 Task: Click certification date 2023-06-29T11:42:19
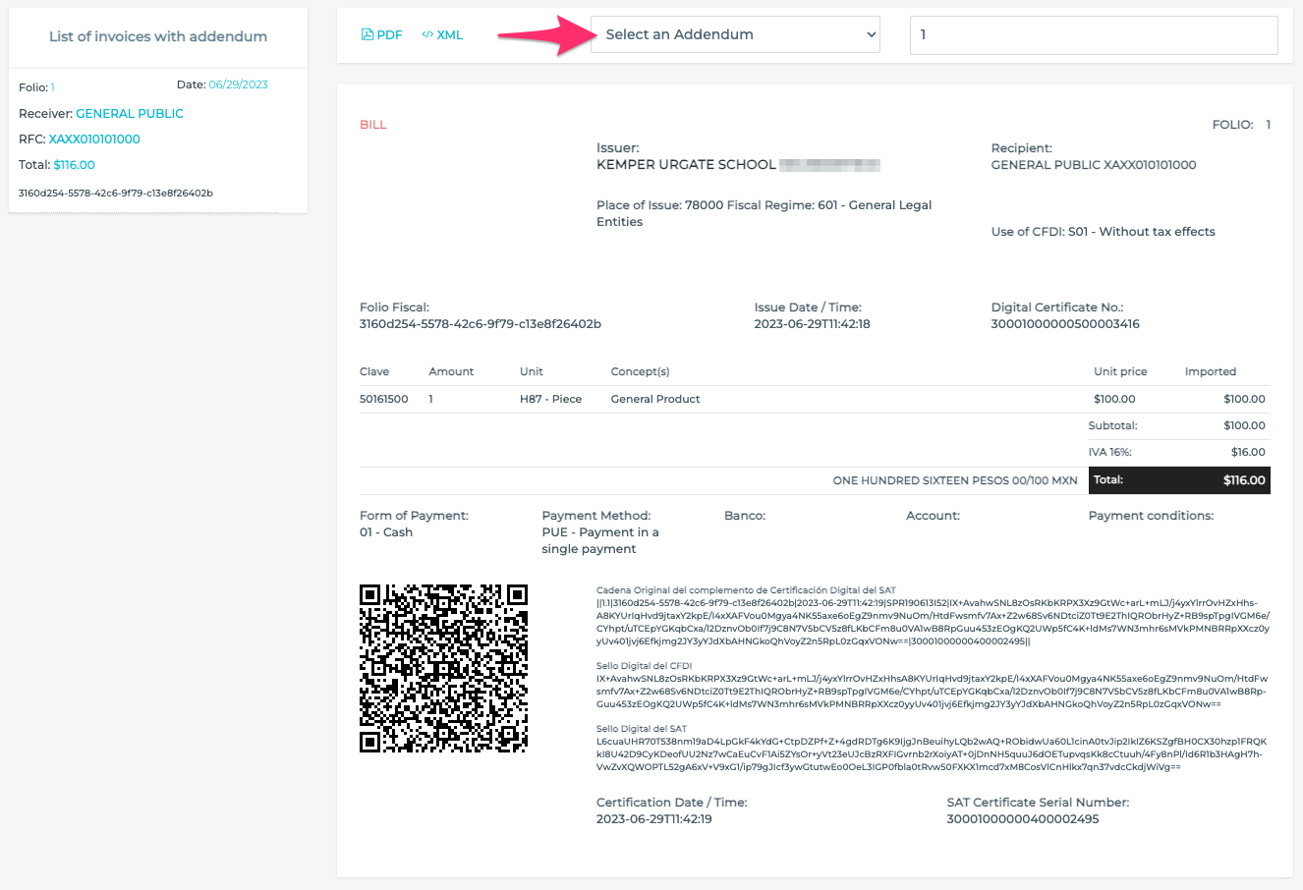point(654,819)
